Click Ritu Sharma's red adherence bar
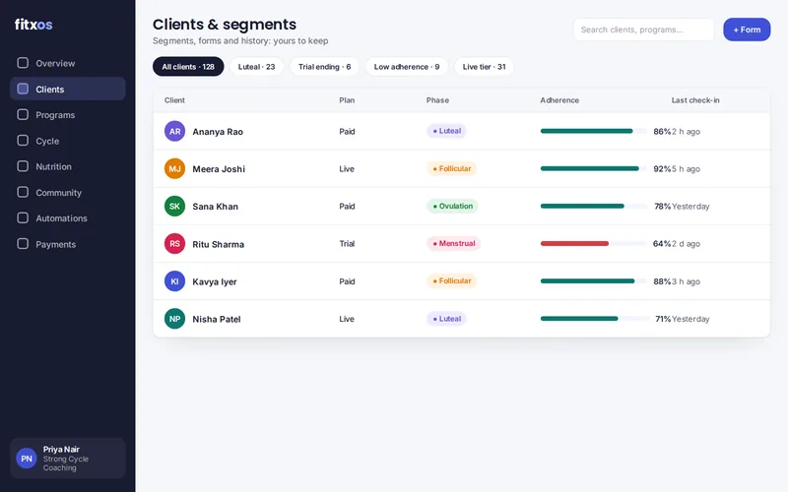788x492 pixels. [574, 243]
